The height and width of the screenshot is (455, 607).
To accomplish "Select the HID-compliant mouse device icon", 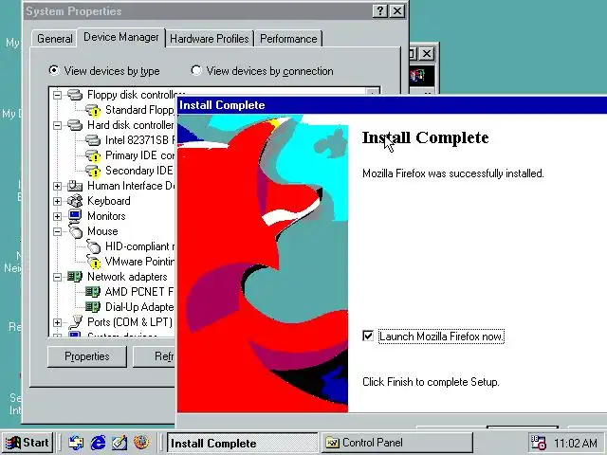I will pos(93,246).
